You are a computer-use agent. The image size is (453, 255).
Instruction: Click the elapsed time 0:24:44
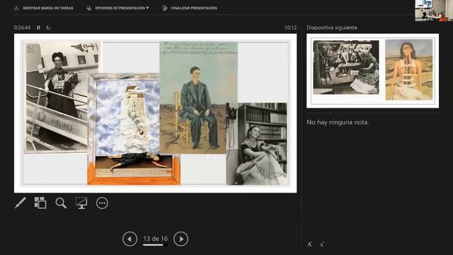(x=22, y=28)
